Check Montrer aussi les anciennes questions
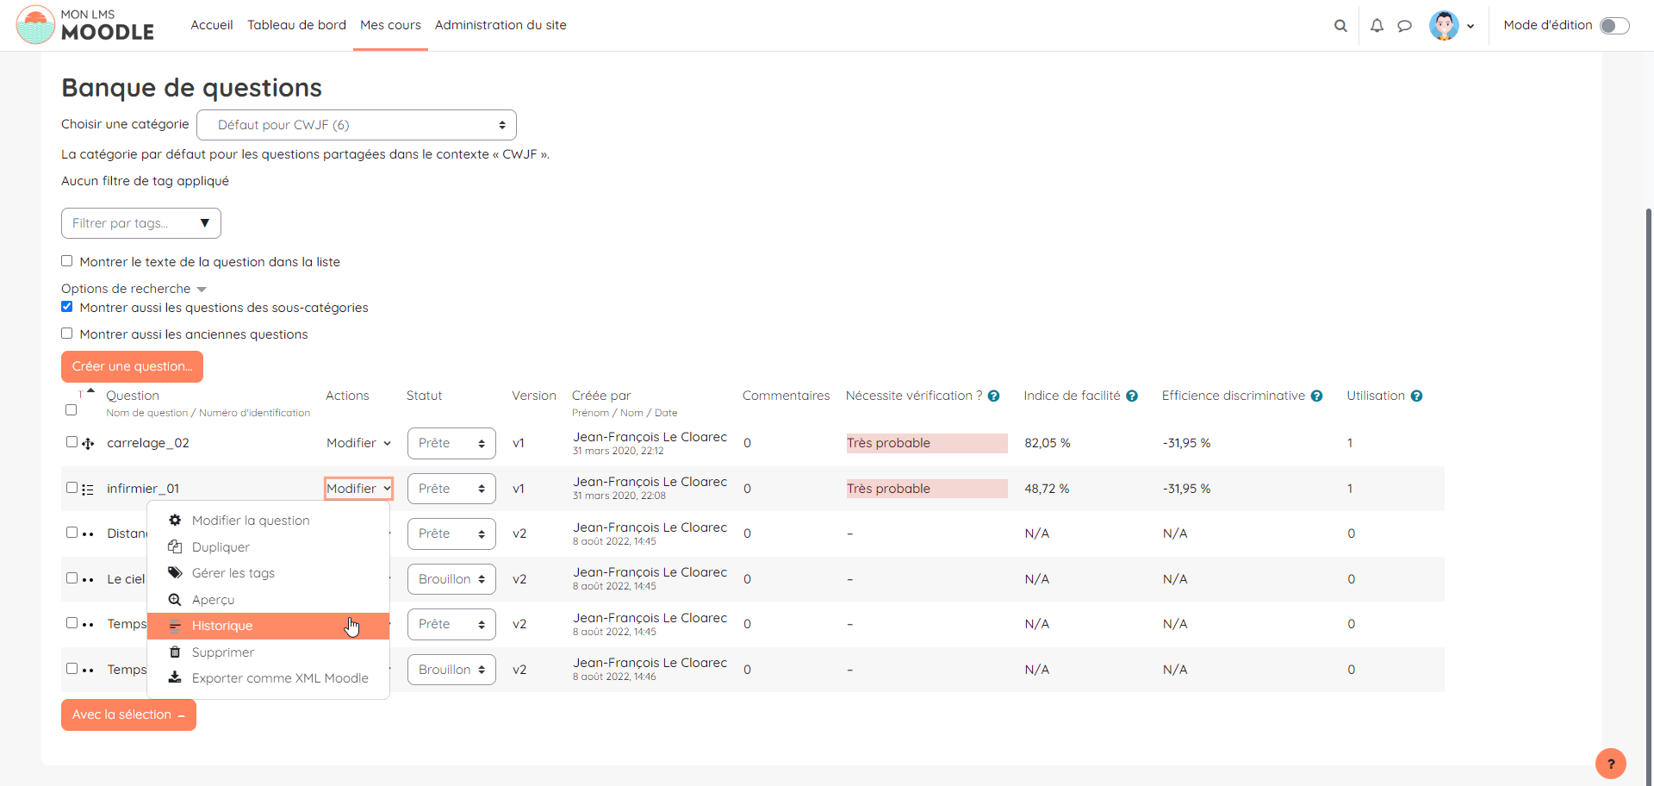Viewport: 1654px width, 786px height. pyautogui.click(x=67, y=334)
